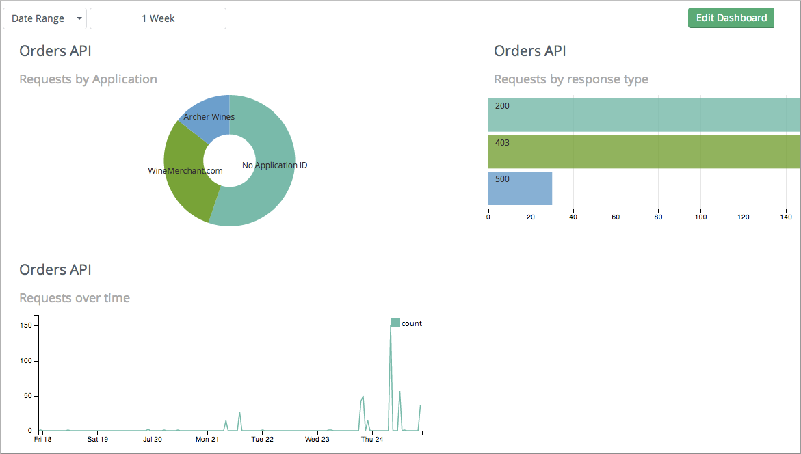Click the Fri 18 axis label
This screenshot has width=801, height=454.
coord(42,440)
